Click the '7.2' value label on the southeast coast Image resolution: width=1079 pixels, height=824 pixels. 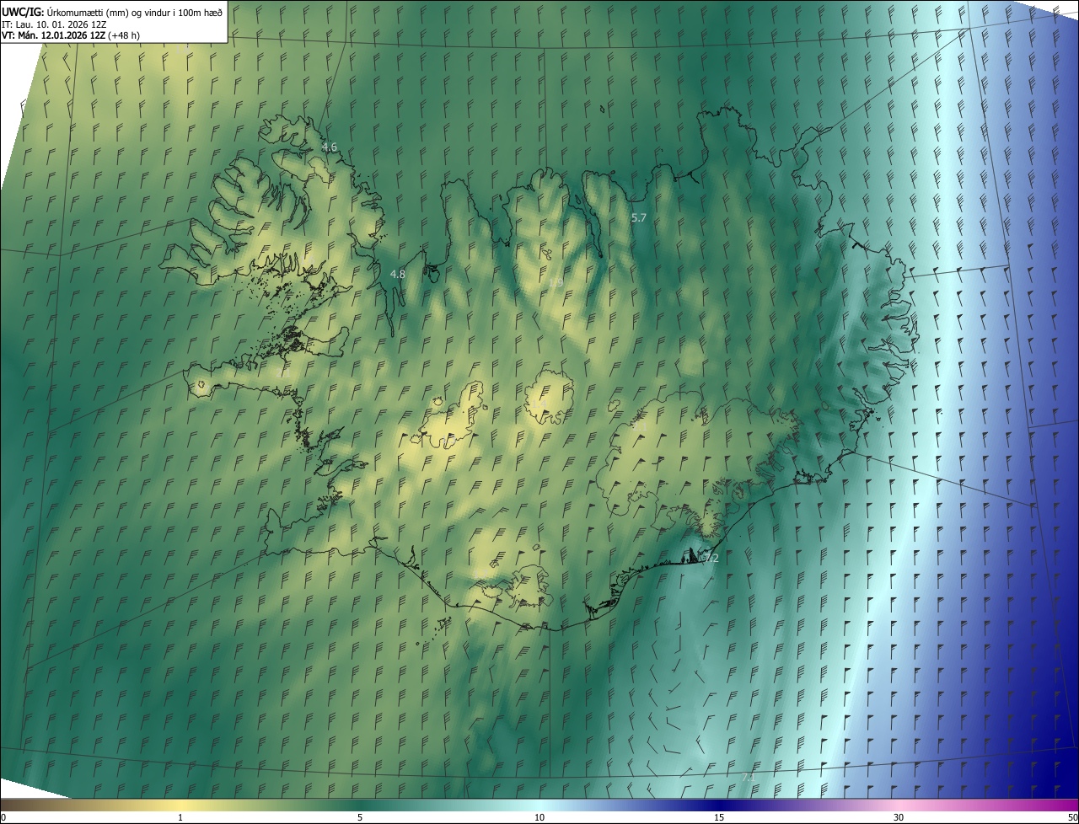711,559
